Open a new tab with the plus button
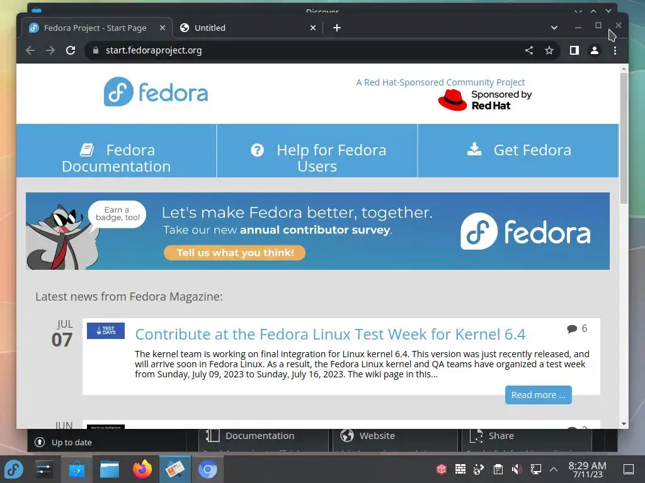Image resolution: width=645 pixels, height=483 pixels. (337, 28)
